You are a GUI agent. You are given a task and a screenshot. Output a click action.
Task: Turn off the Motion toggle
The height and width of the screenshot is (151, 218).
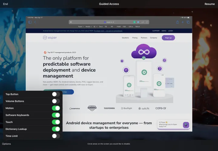click(56, 108)
